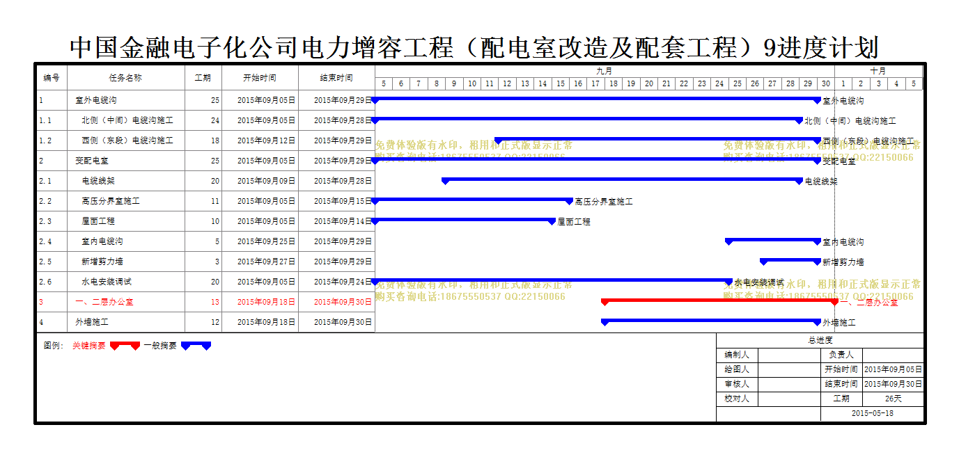
Task: Click the 工期 column header
Action: click(x=203, y=78)
